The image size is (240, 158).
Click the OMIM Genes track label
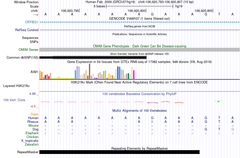pyautogui.click(x=29, y=50)
